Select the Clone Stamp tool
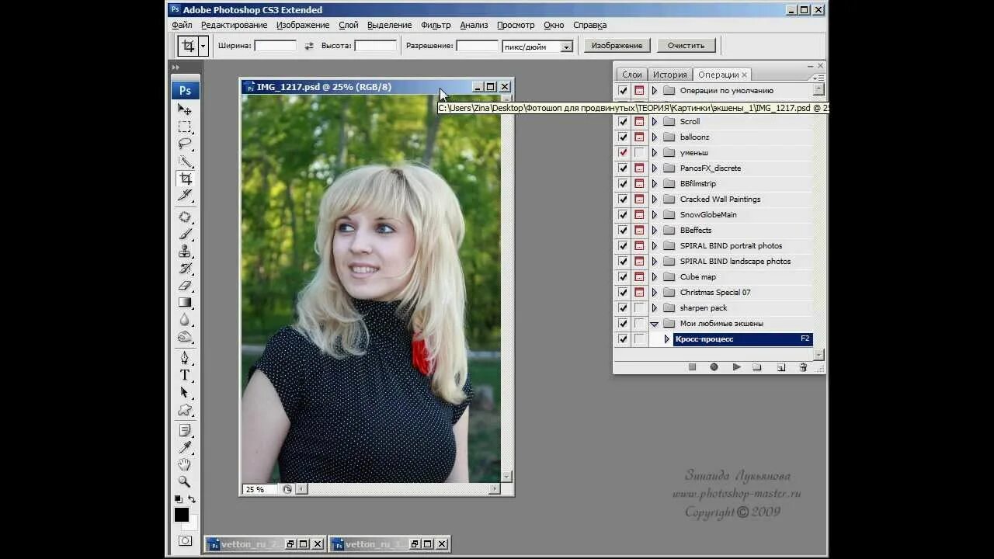 point(185,252)
